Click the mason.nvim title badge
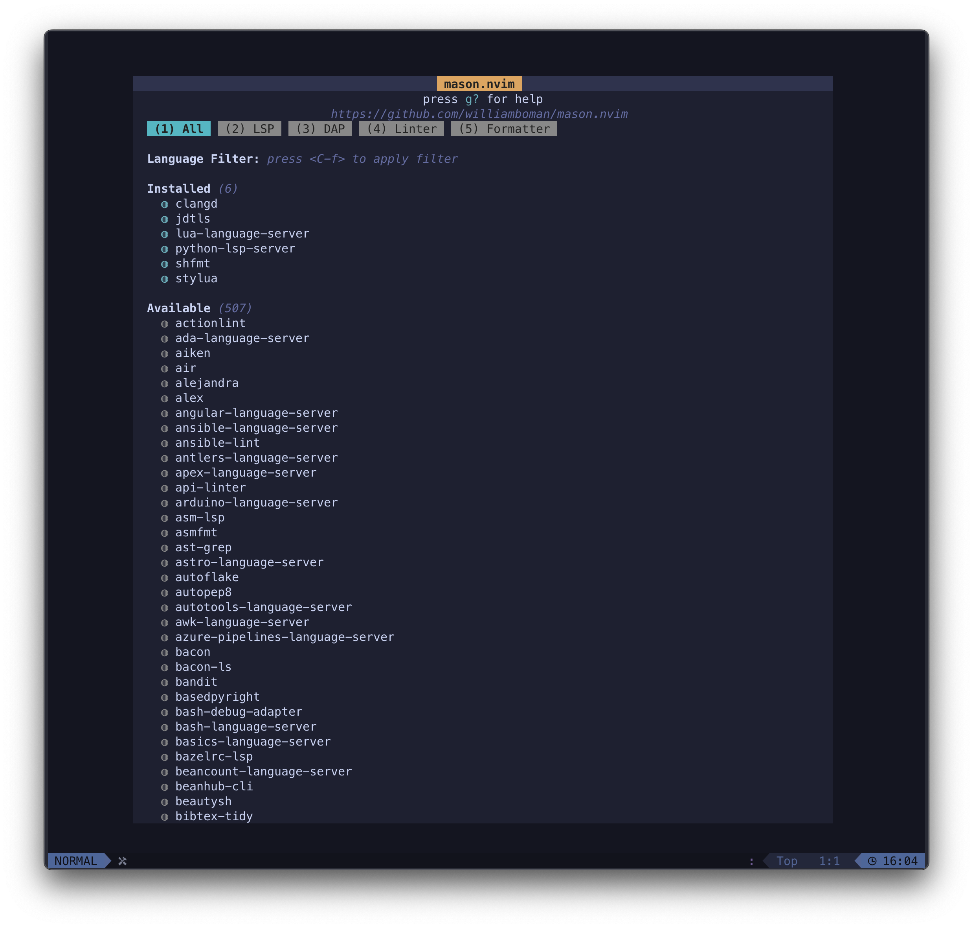973x928 pixels. [479, 84]
